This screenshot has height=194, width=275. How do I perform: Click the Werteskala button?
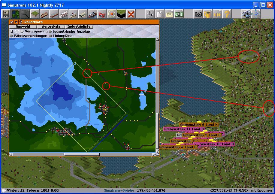coord(51,27)
